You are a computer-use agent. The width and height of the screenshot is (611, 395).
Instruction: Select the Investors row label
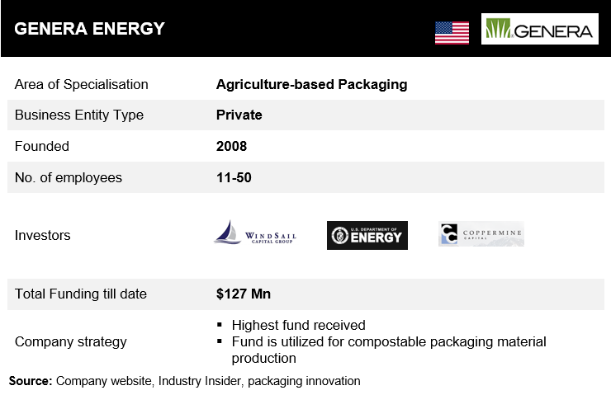42,236
